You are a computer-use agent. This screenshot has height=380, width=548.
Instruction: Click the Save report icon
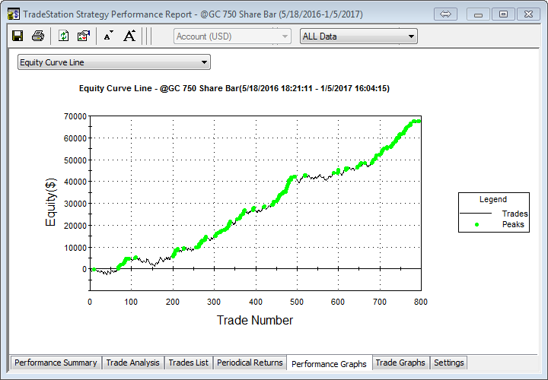coord(18,36)
